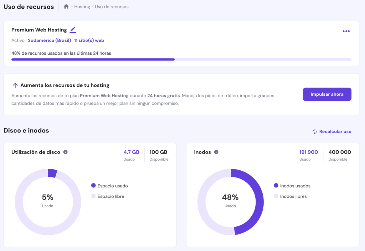Navigate to Hosting via the breadcrumb

[82, 6]
